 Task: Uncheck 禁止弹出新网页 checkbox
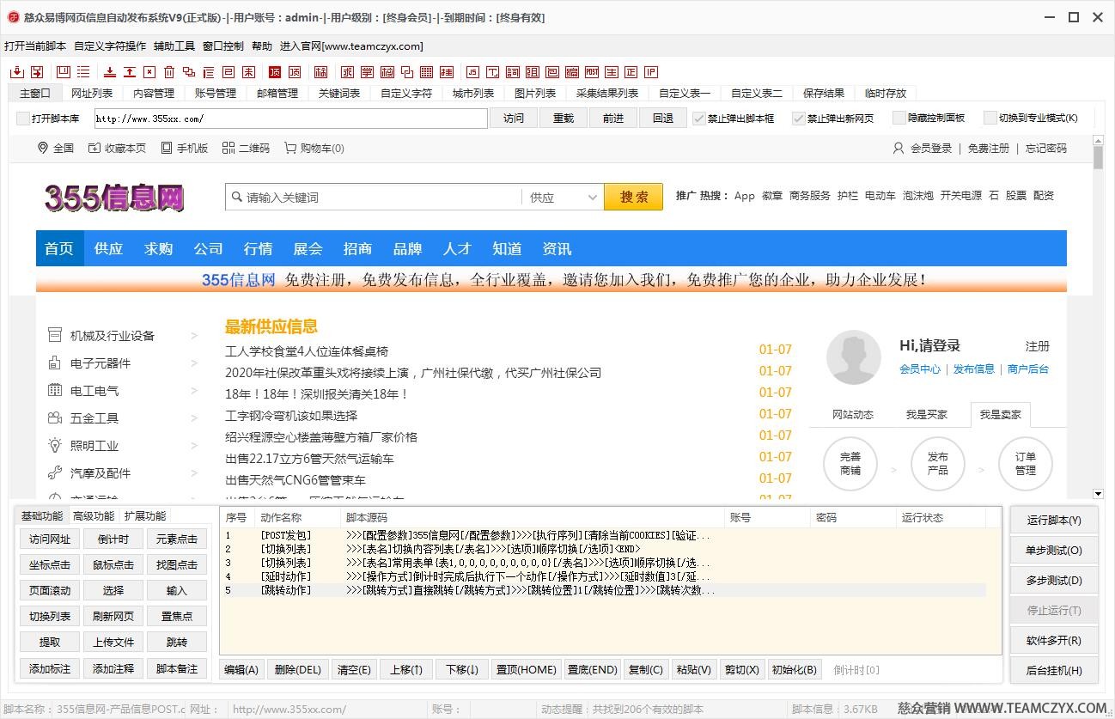point(799,119)
